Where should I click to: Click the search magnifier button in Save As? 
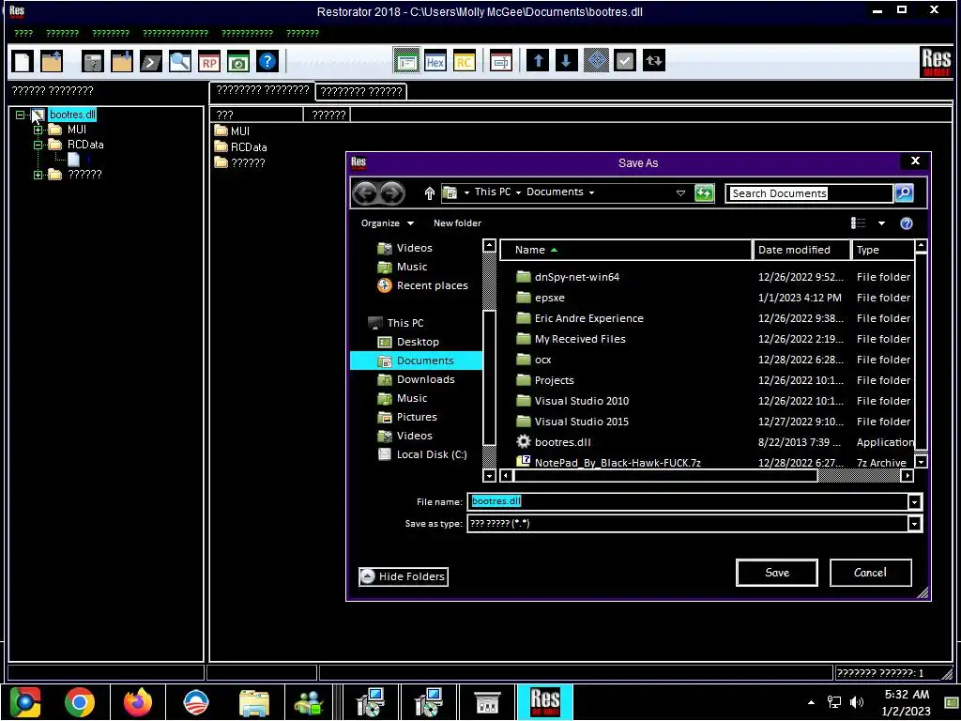904,193
